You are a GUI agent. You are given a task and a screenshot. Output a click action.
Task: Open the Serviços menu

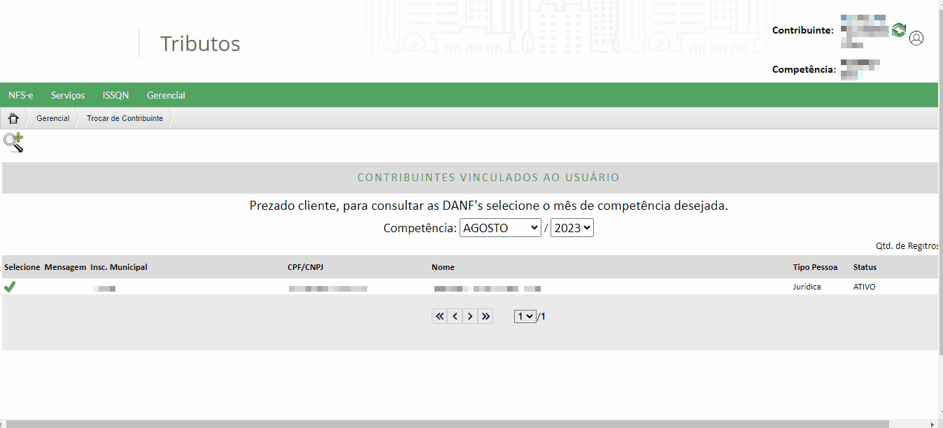[x=68, y=95]
